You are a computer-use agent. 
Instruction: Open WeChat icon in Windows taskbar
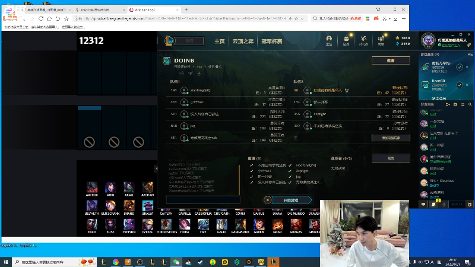pos(176,262)
